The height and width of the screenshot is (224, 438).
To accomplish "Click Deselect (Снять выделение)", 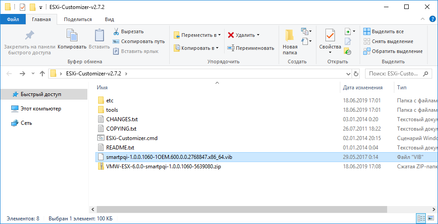I will coord(388,41).
